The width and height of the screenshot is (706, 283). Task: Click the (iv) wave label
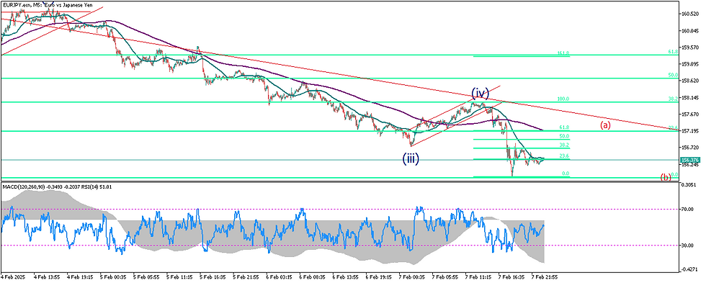[481, 93]
